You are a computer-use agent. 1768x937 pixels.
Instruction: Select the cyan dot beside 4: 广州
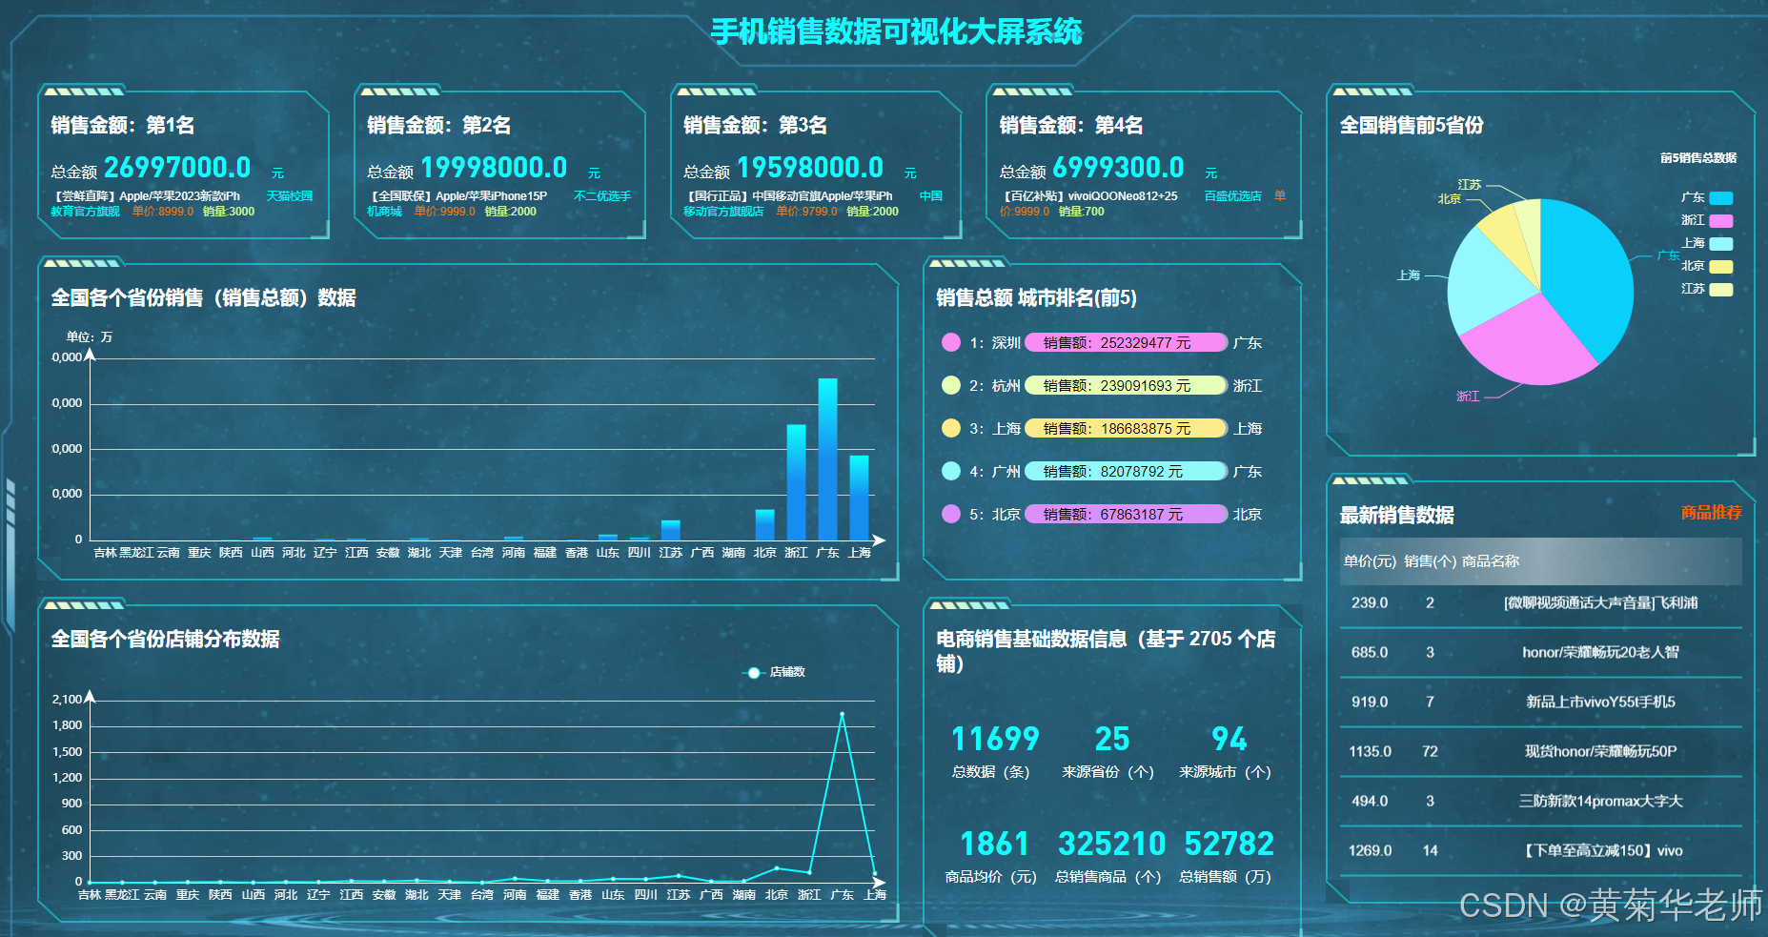(x=950, y=471)
